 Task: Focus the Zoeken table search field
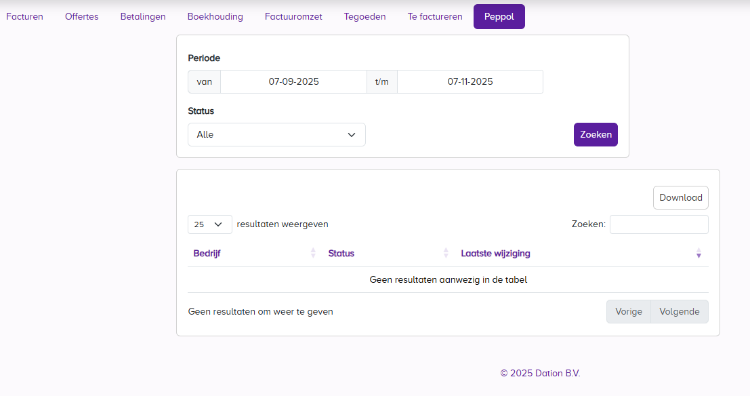(659, 224)
